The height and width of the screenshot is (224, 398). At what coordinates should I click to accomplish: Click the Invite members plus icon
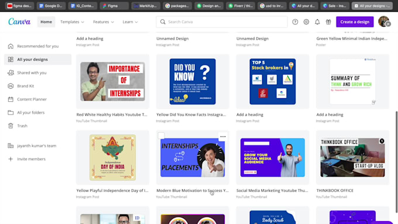(x=11, y=159)
